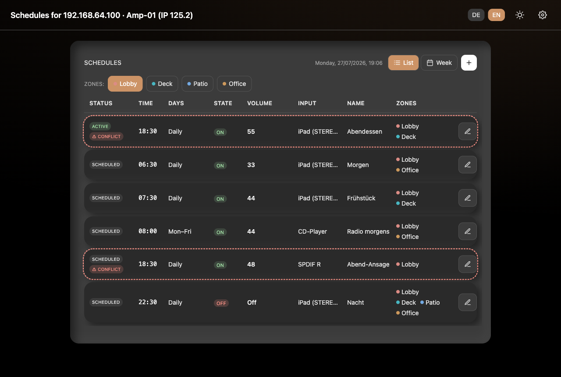The image size is (561, 377).
Task: Open settings via the gear icon
Action: click(543, 15)
